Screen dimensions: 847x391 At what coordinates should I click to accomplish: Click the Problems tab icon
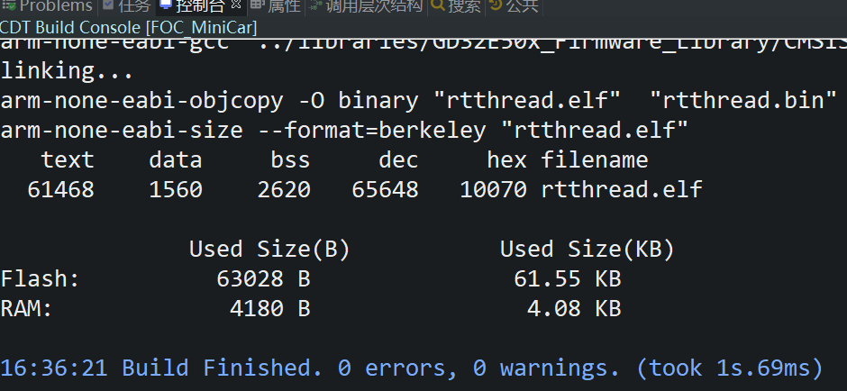[8, 5]
